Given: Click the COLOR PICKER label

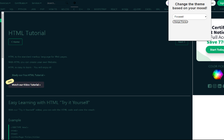Looking at the screenshot, I should [x=216, y=66].
